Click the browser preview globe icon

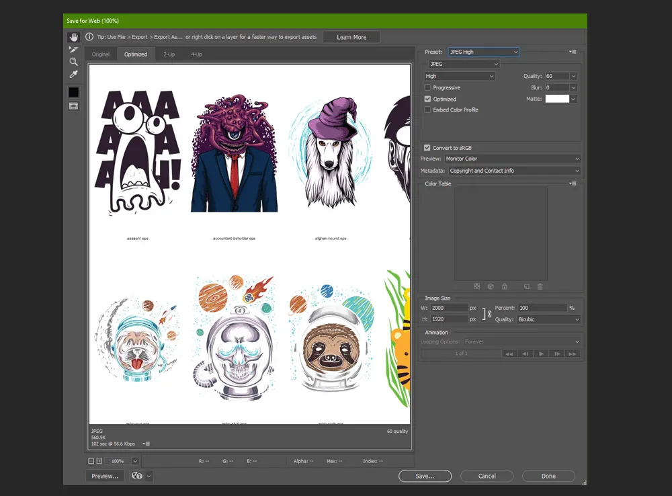[x=136, y=476]
